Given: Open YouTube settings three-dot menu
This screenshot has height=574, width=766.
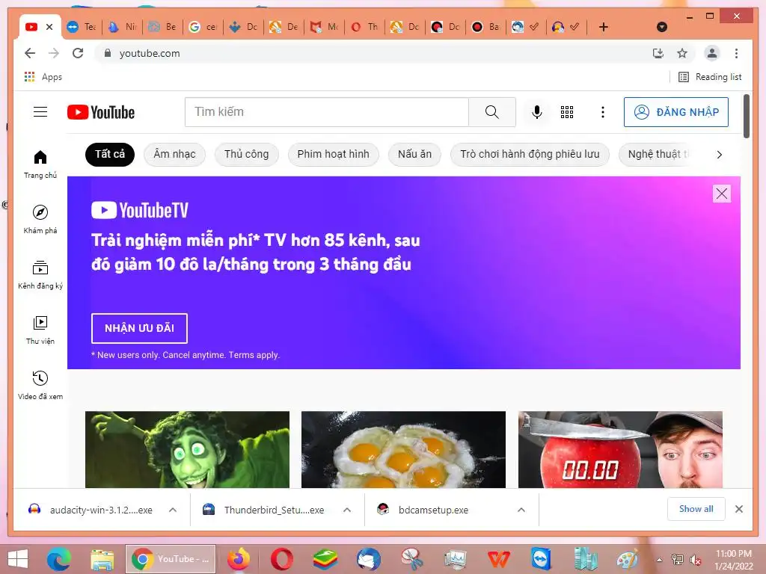Looking at the screenshot, I should tap(603, 112).
